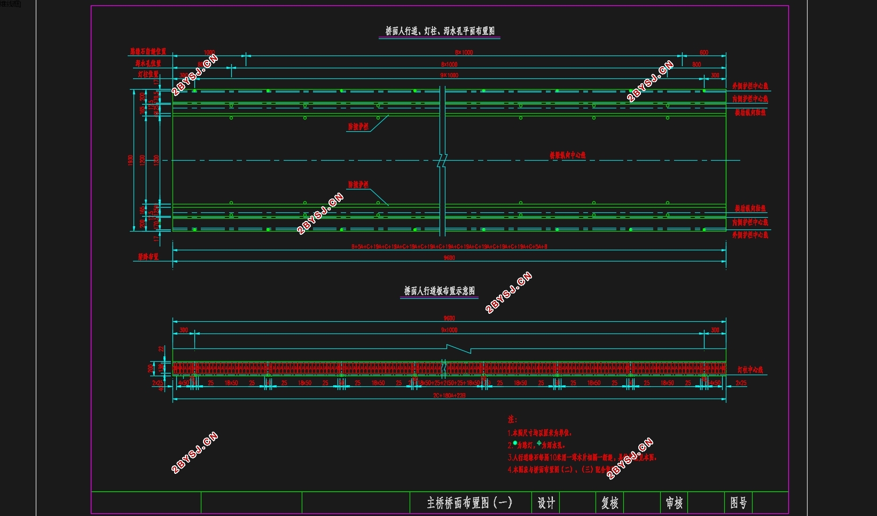
Task: Click the '灯柱位置' row label
Action: coord(148,74)
